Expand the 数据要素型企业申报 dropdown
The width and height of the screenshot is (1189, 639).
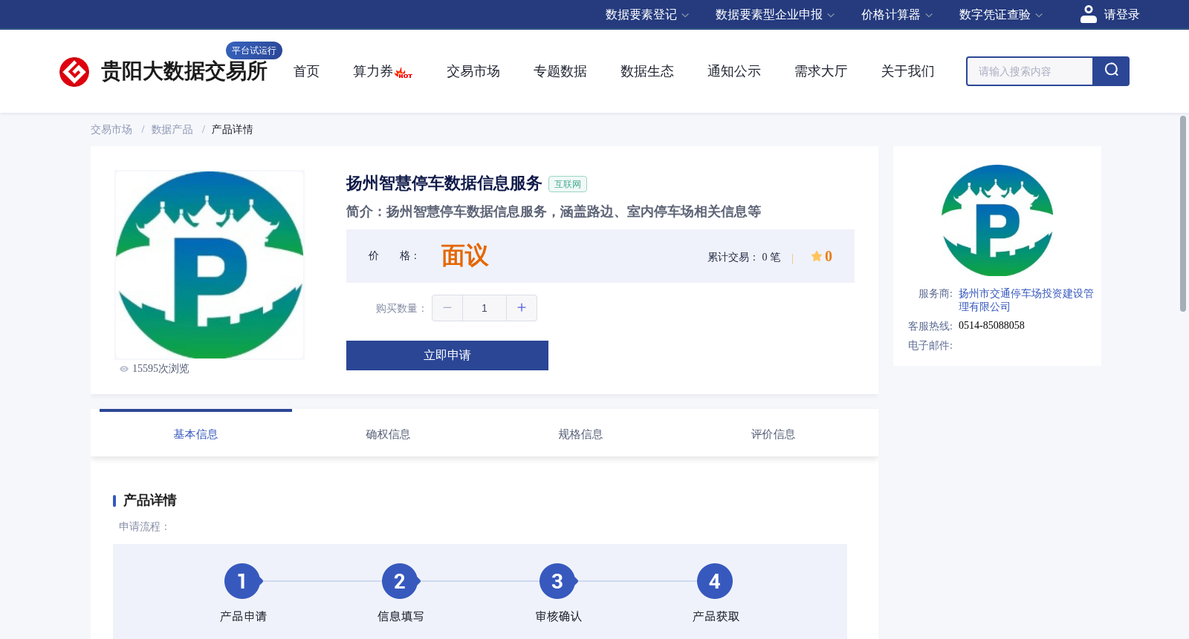point(775,15)
